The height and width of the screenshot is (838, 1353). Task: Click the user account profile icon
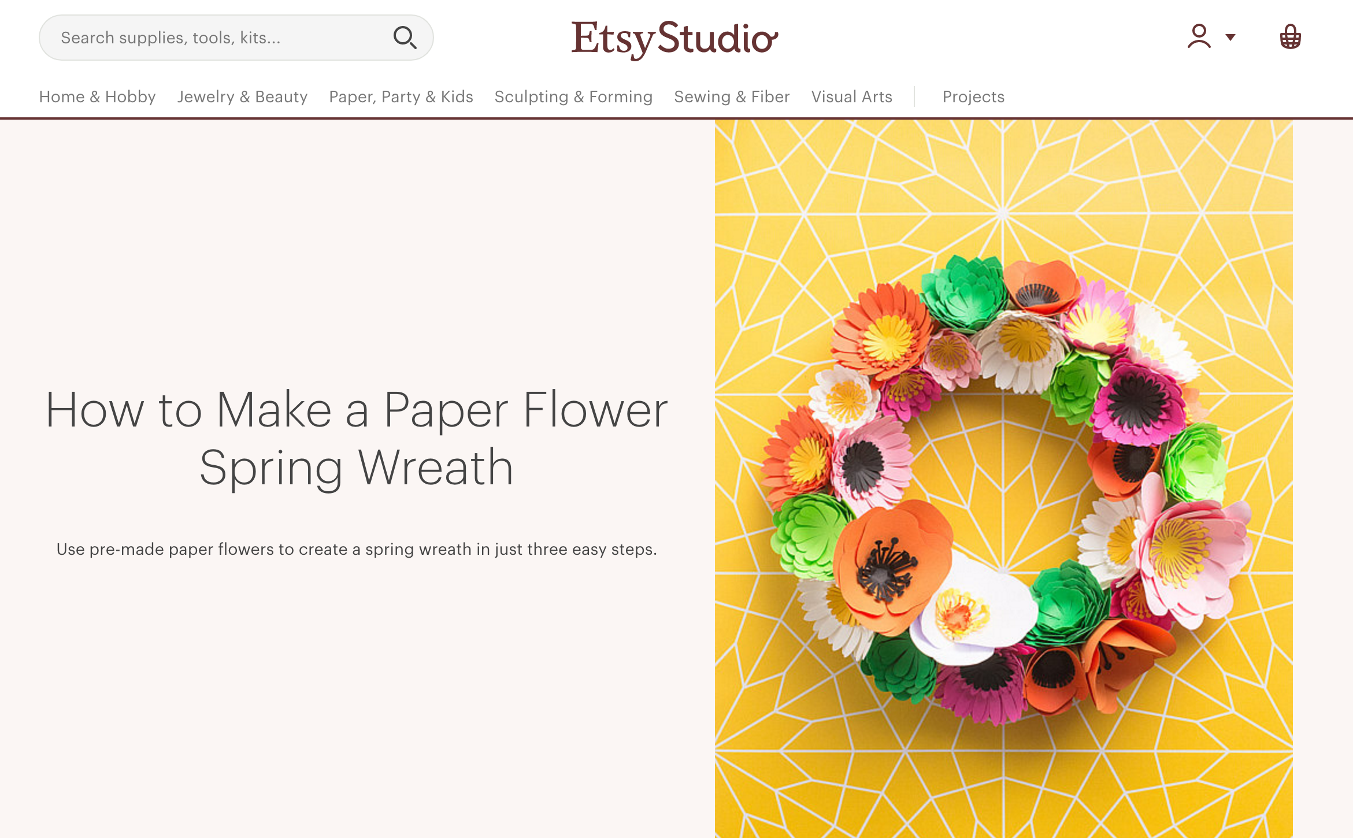tap(1199, 37)
